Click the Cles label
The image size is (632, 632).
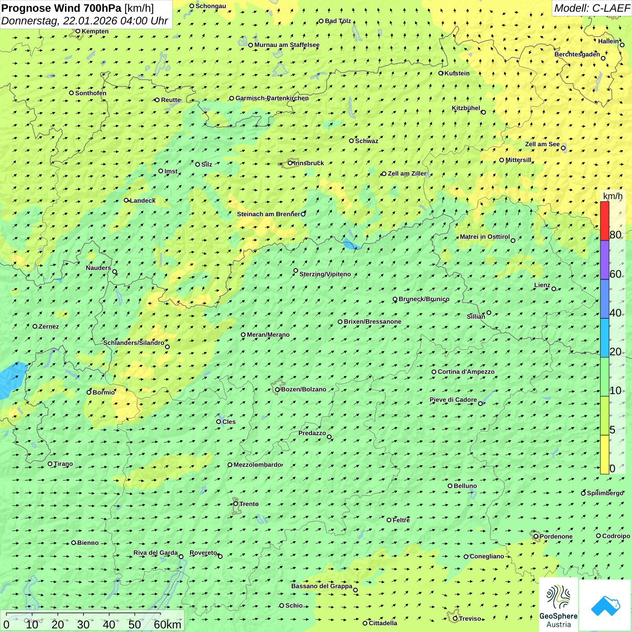click(229, 422)
